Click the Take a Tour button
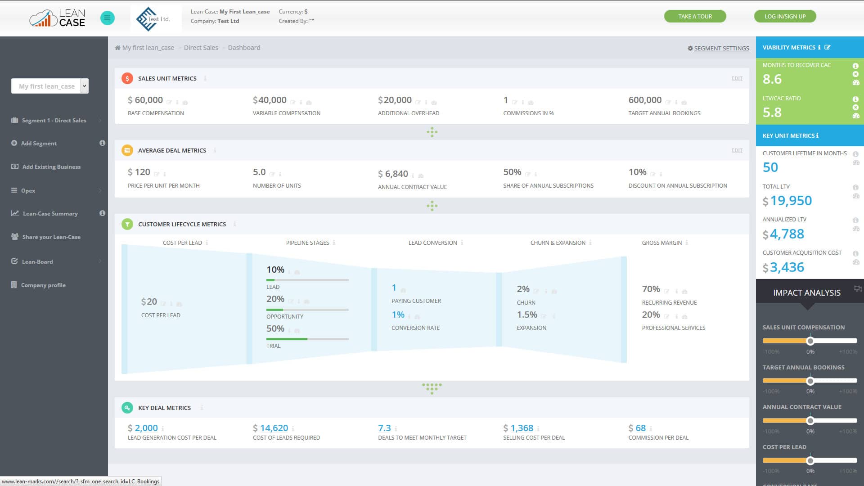The image size is (864, 486). [x=695, y=16]
